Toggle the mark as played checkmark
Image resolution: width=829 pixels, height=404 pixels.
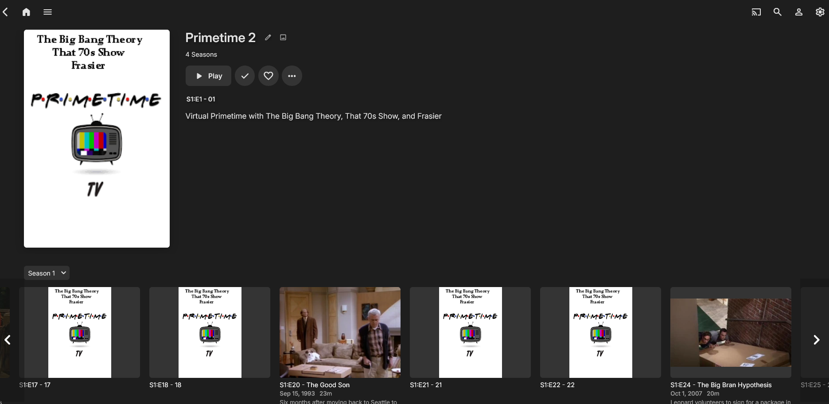[245, 76]
